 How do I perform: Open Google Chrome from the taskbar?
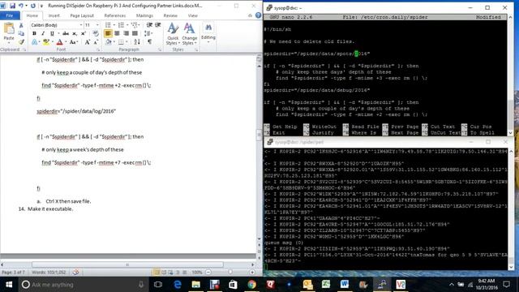click(251, 285)
